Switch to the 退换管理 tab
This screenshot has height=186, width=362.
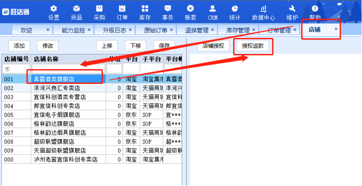tap(197, 30)
